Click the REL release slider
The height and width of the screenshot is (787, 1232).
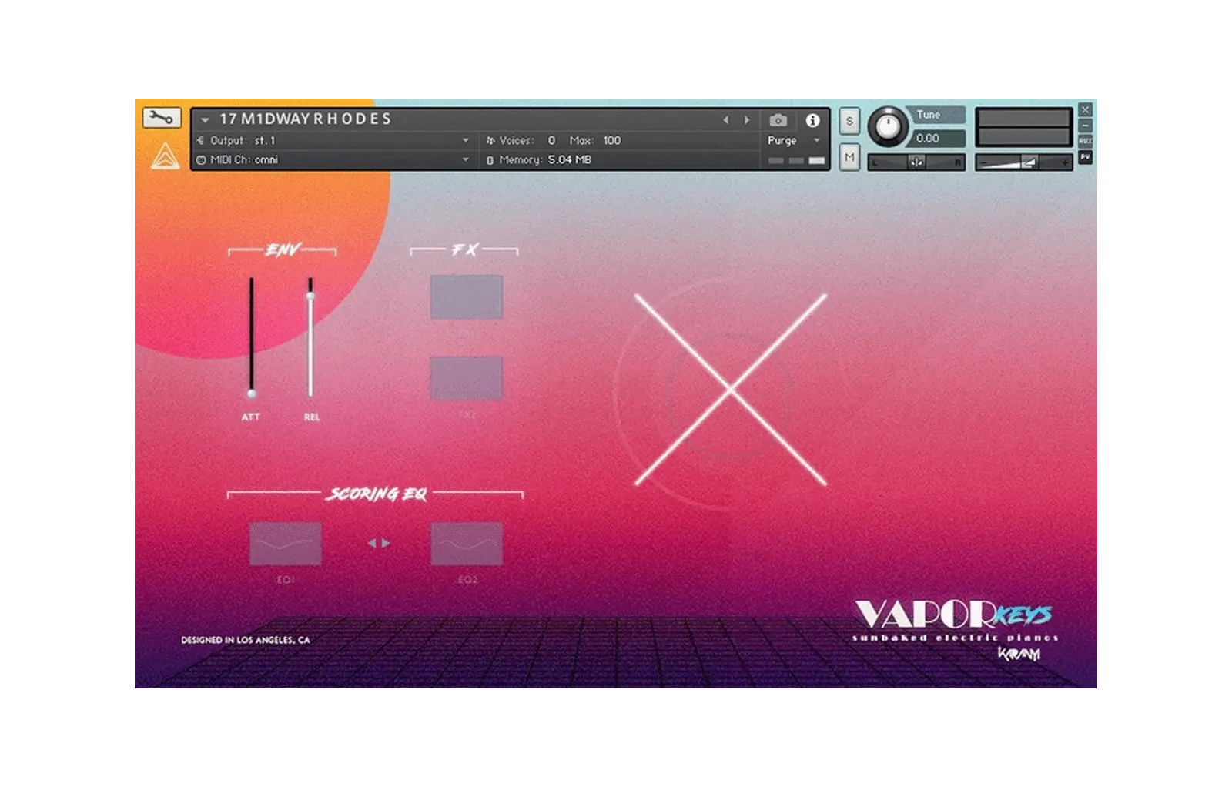click(x=310, y=296)
